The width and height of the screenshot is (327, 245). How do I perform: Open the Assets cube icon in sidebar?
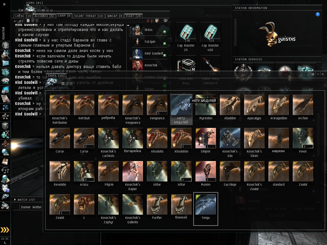pyautogui.click(x=5, y=126)
